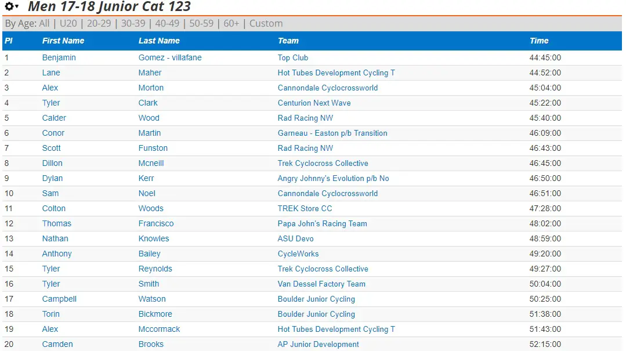Click last name Kerr
Image resolution: width=626 pixels, height=351 pixels.
pyautogui.click(x=146, y=179)
